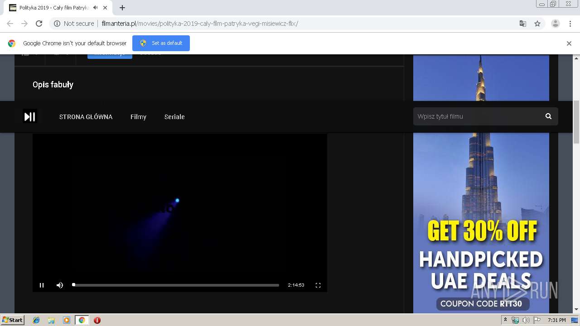Show hidden tray icons arrow
The width and height of the screenshot is (580, 326).
[x=506, y=320]
